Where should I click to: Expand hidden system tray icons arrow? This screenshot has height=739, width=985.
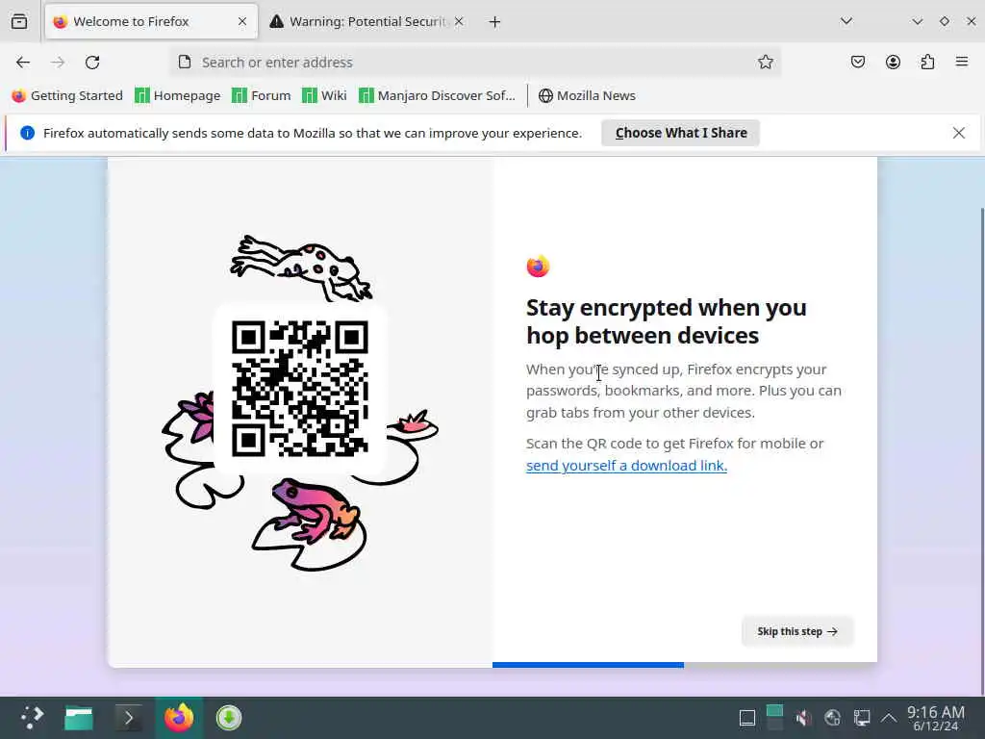889,718
